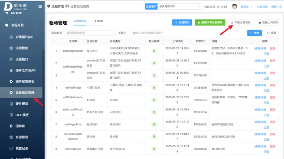Open 硬件模拟 in the sidebar

[22, 104]
